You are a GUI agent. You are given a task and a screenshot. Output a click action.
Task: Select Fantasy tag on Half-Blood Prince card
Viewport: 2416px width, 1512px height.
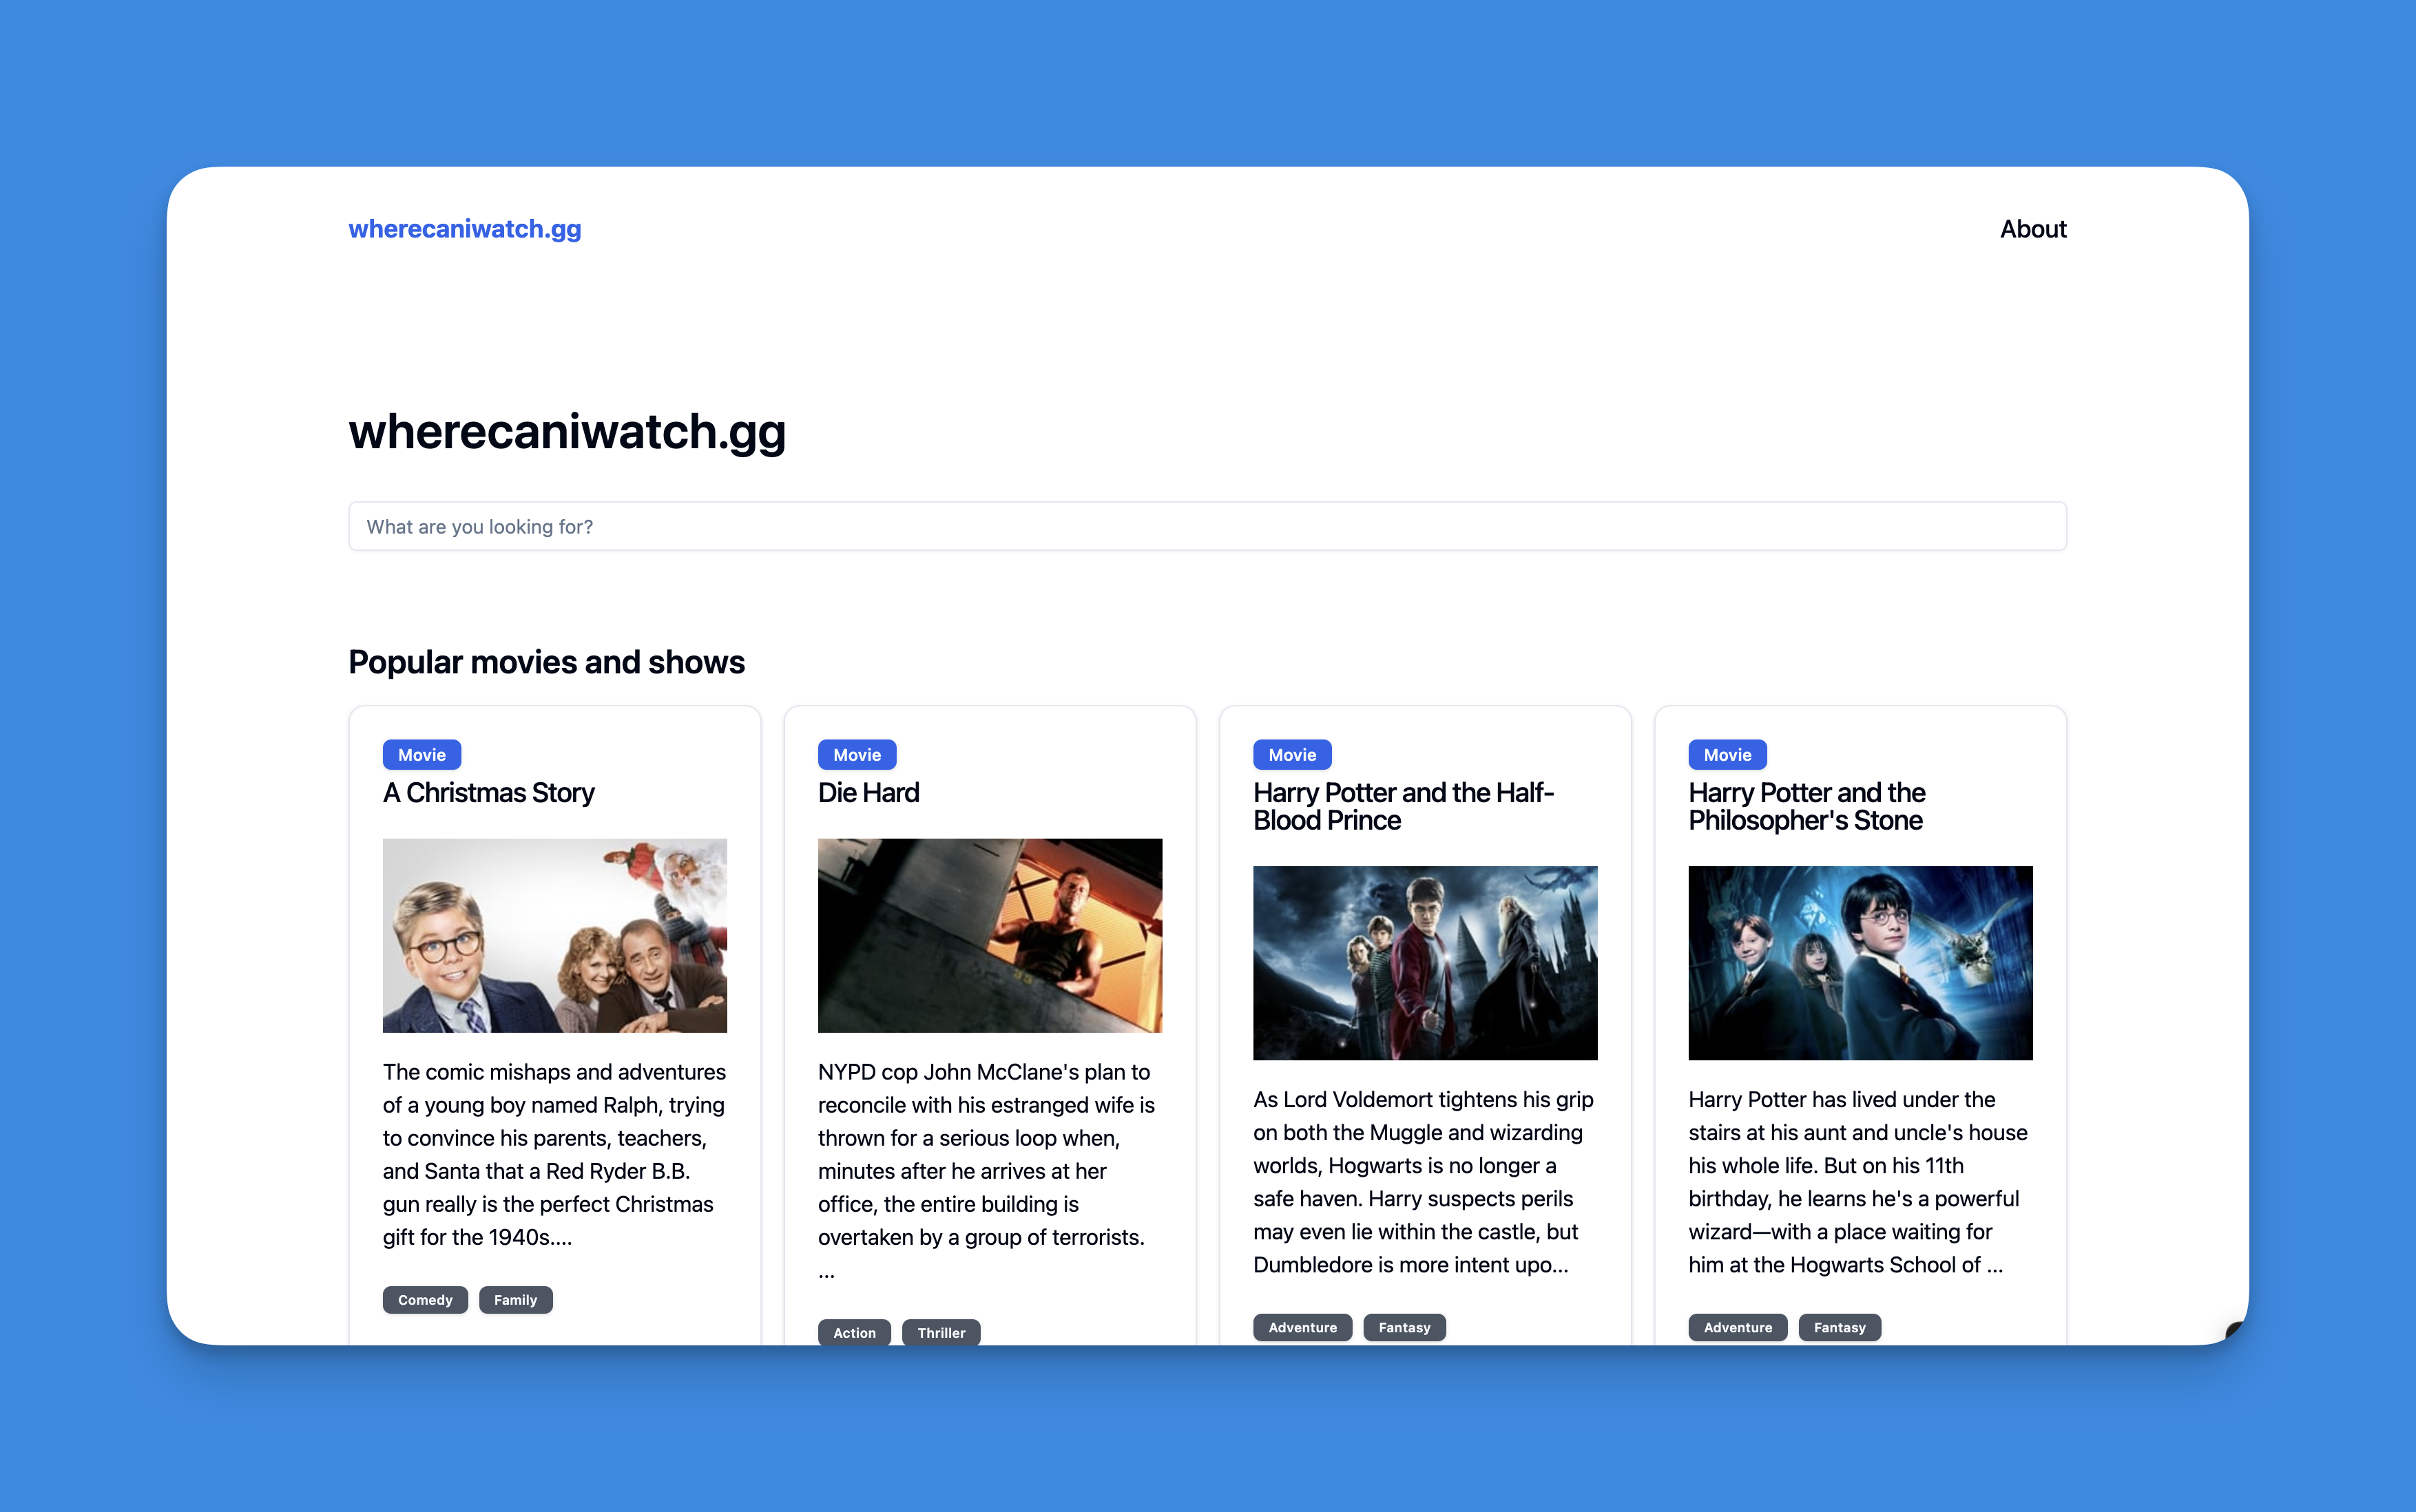(x=1404, y=1327)
